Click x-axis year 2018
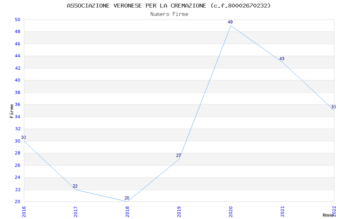Viewport: 338px width, 219px height. point(127,211)
